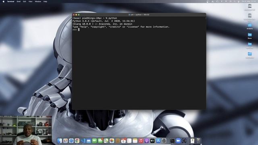Zoom the Terminal window with green button
Viewport: 258px width, 145px height.
[x=79, y=15]
